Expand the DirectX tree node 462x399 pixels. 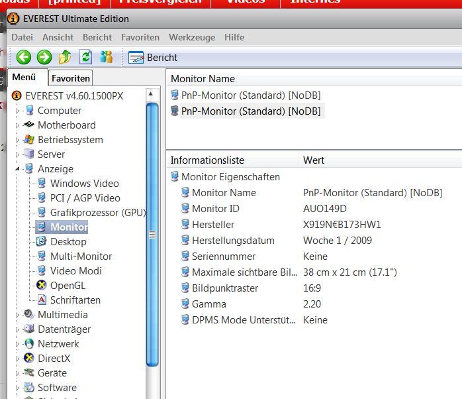(x=17, y=359)
